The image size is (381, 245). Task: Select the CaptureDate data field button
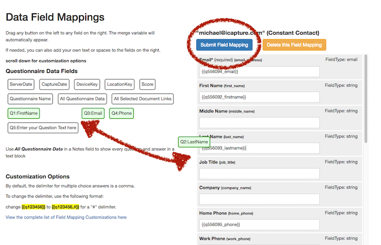pos(54,84)
